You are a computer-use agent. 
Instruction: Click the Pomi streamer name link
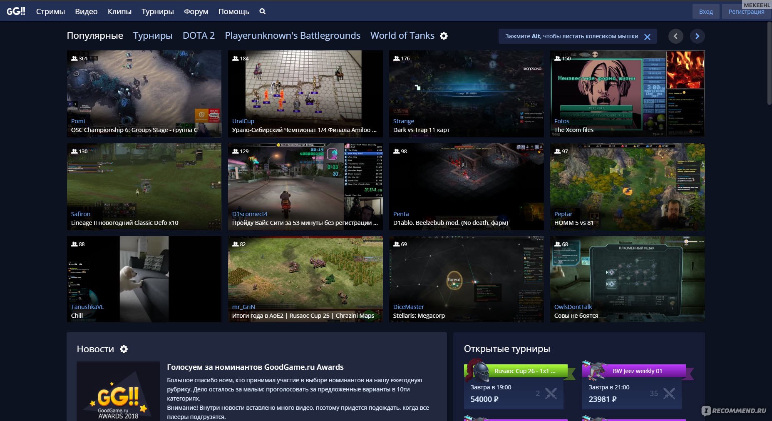point(78,121)
